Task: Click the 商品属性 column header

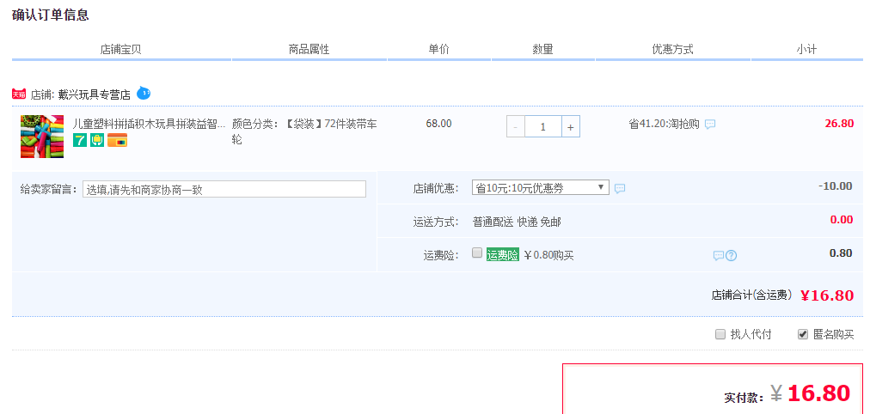Action: click(309, 49)
